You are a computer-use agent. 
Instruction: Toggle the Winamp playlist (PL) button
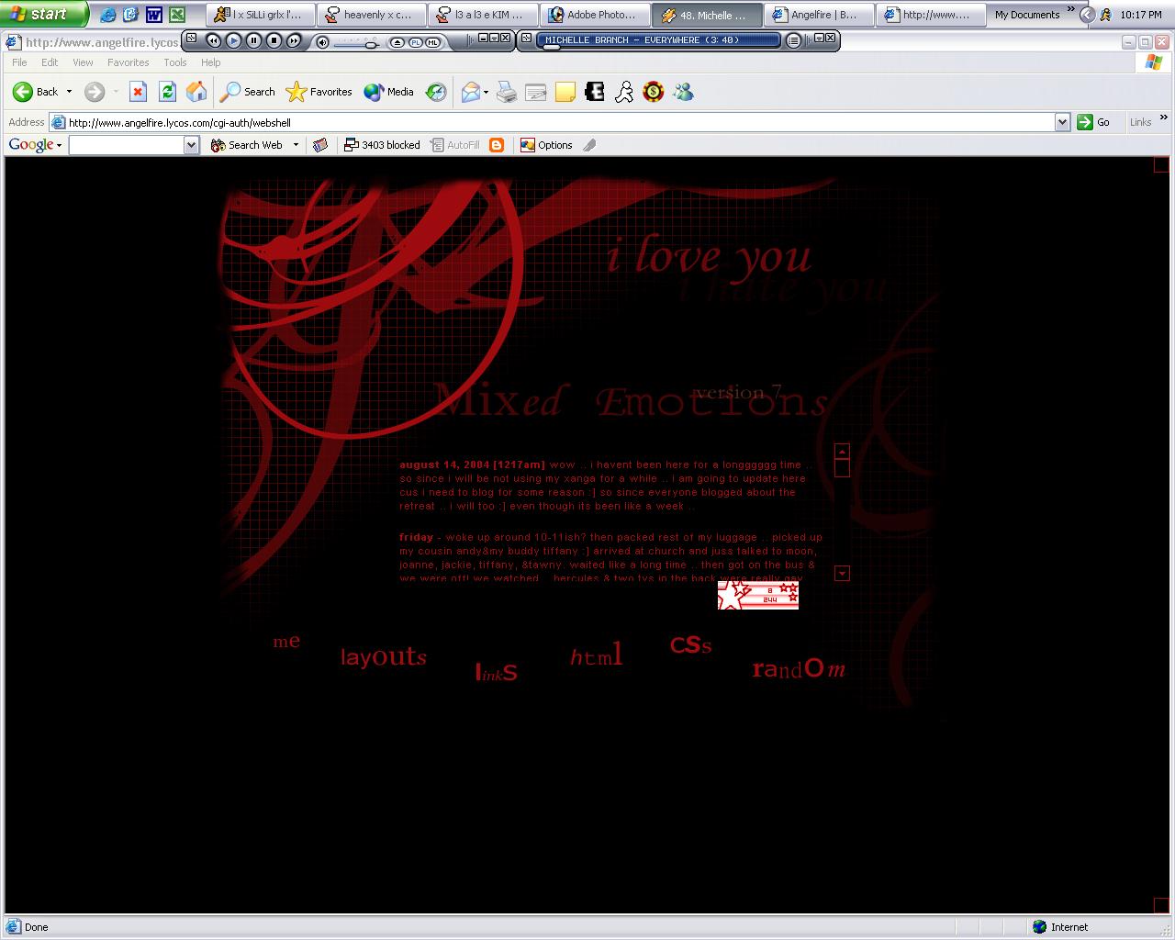tap(415, 42)
